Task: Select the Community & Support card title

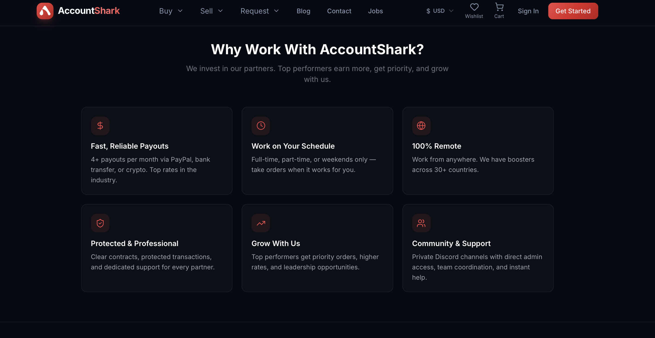Action: [x=451, y=244]
